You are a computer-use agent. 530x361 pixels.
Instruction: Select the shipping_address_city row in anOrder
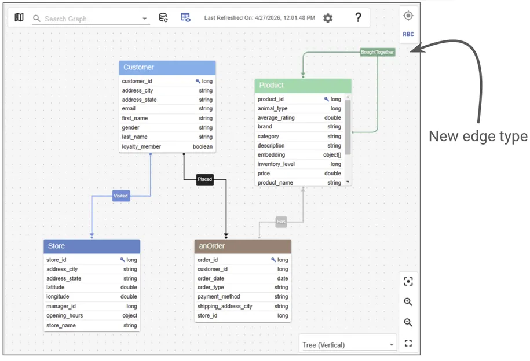pos(243,306)
